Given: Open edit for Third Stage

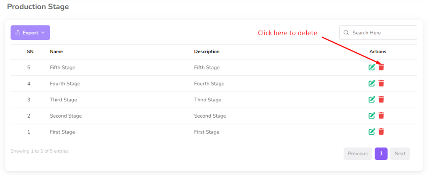Looking at the screenshot, I should [x=372, y=100].
